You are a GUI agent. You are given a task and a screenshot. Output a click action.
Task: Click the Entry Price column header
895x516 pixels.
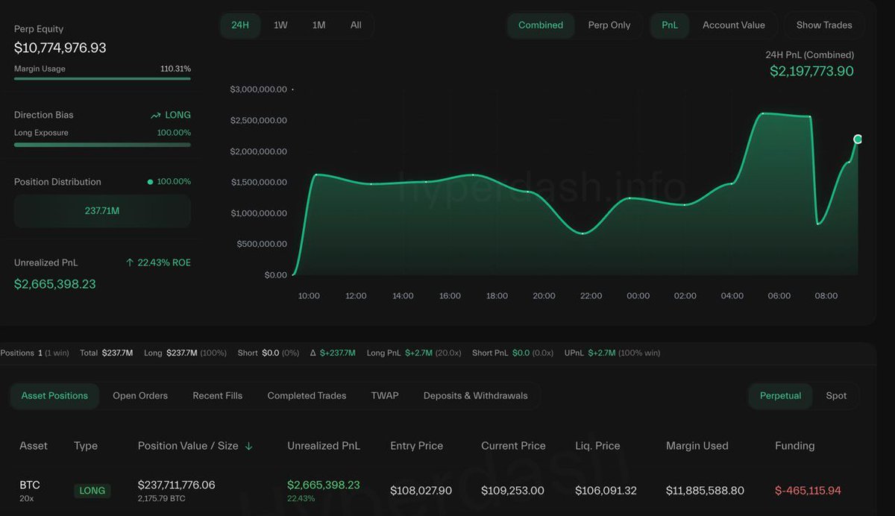417,445
